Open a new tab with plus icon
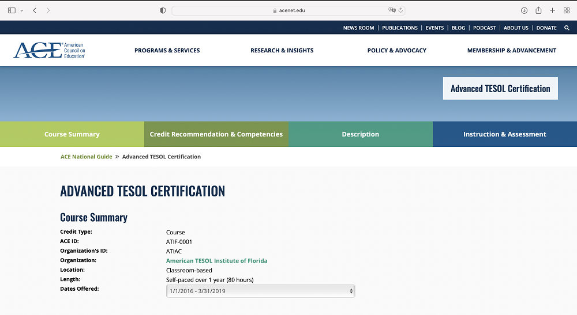The image size is (577, 315). (x=552, y=10)
